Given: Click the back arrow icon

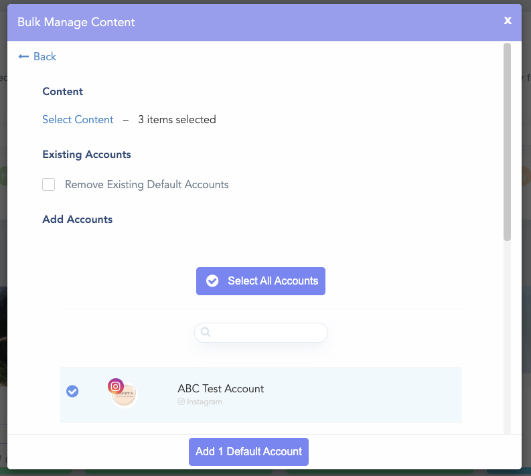Looking at the screenshot, I should pos(23,56).
